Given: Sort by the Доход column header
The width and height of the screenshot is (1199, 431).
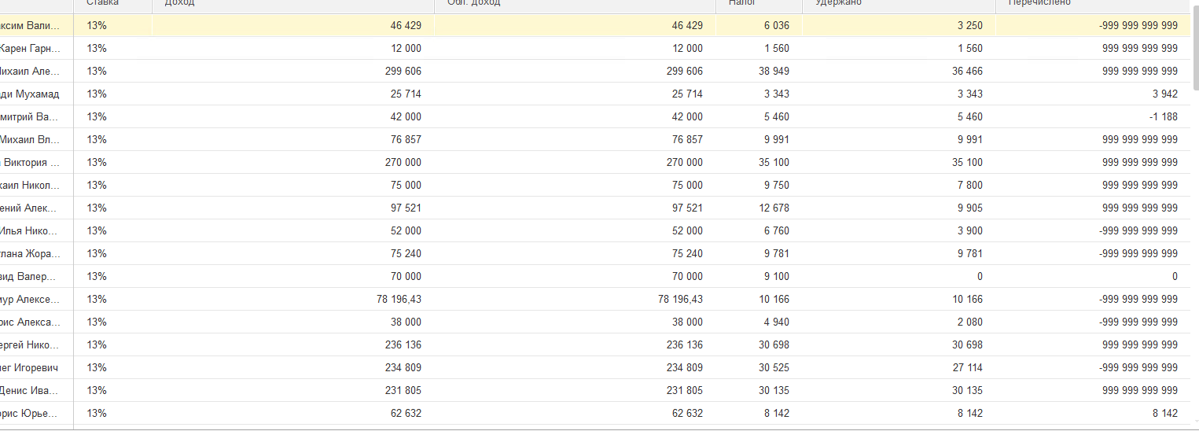Looking at the screenshot, I should point(292,4).
